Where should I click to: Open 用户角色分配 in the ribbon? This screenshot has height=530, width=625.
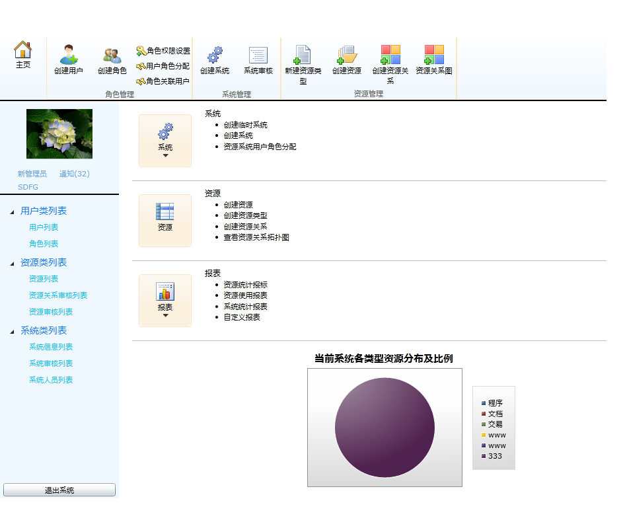163,66
